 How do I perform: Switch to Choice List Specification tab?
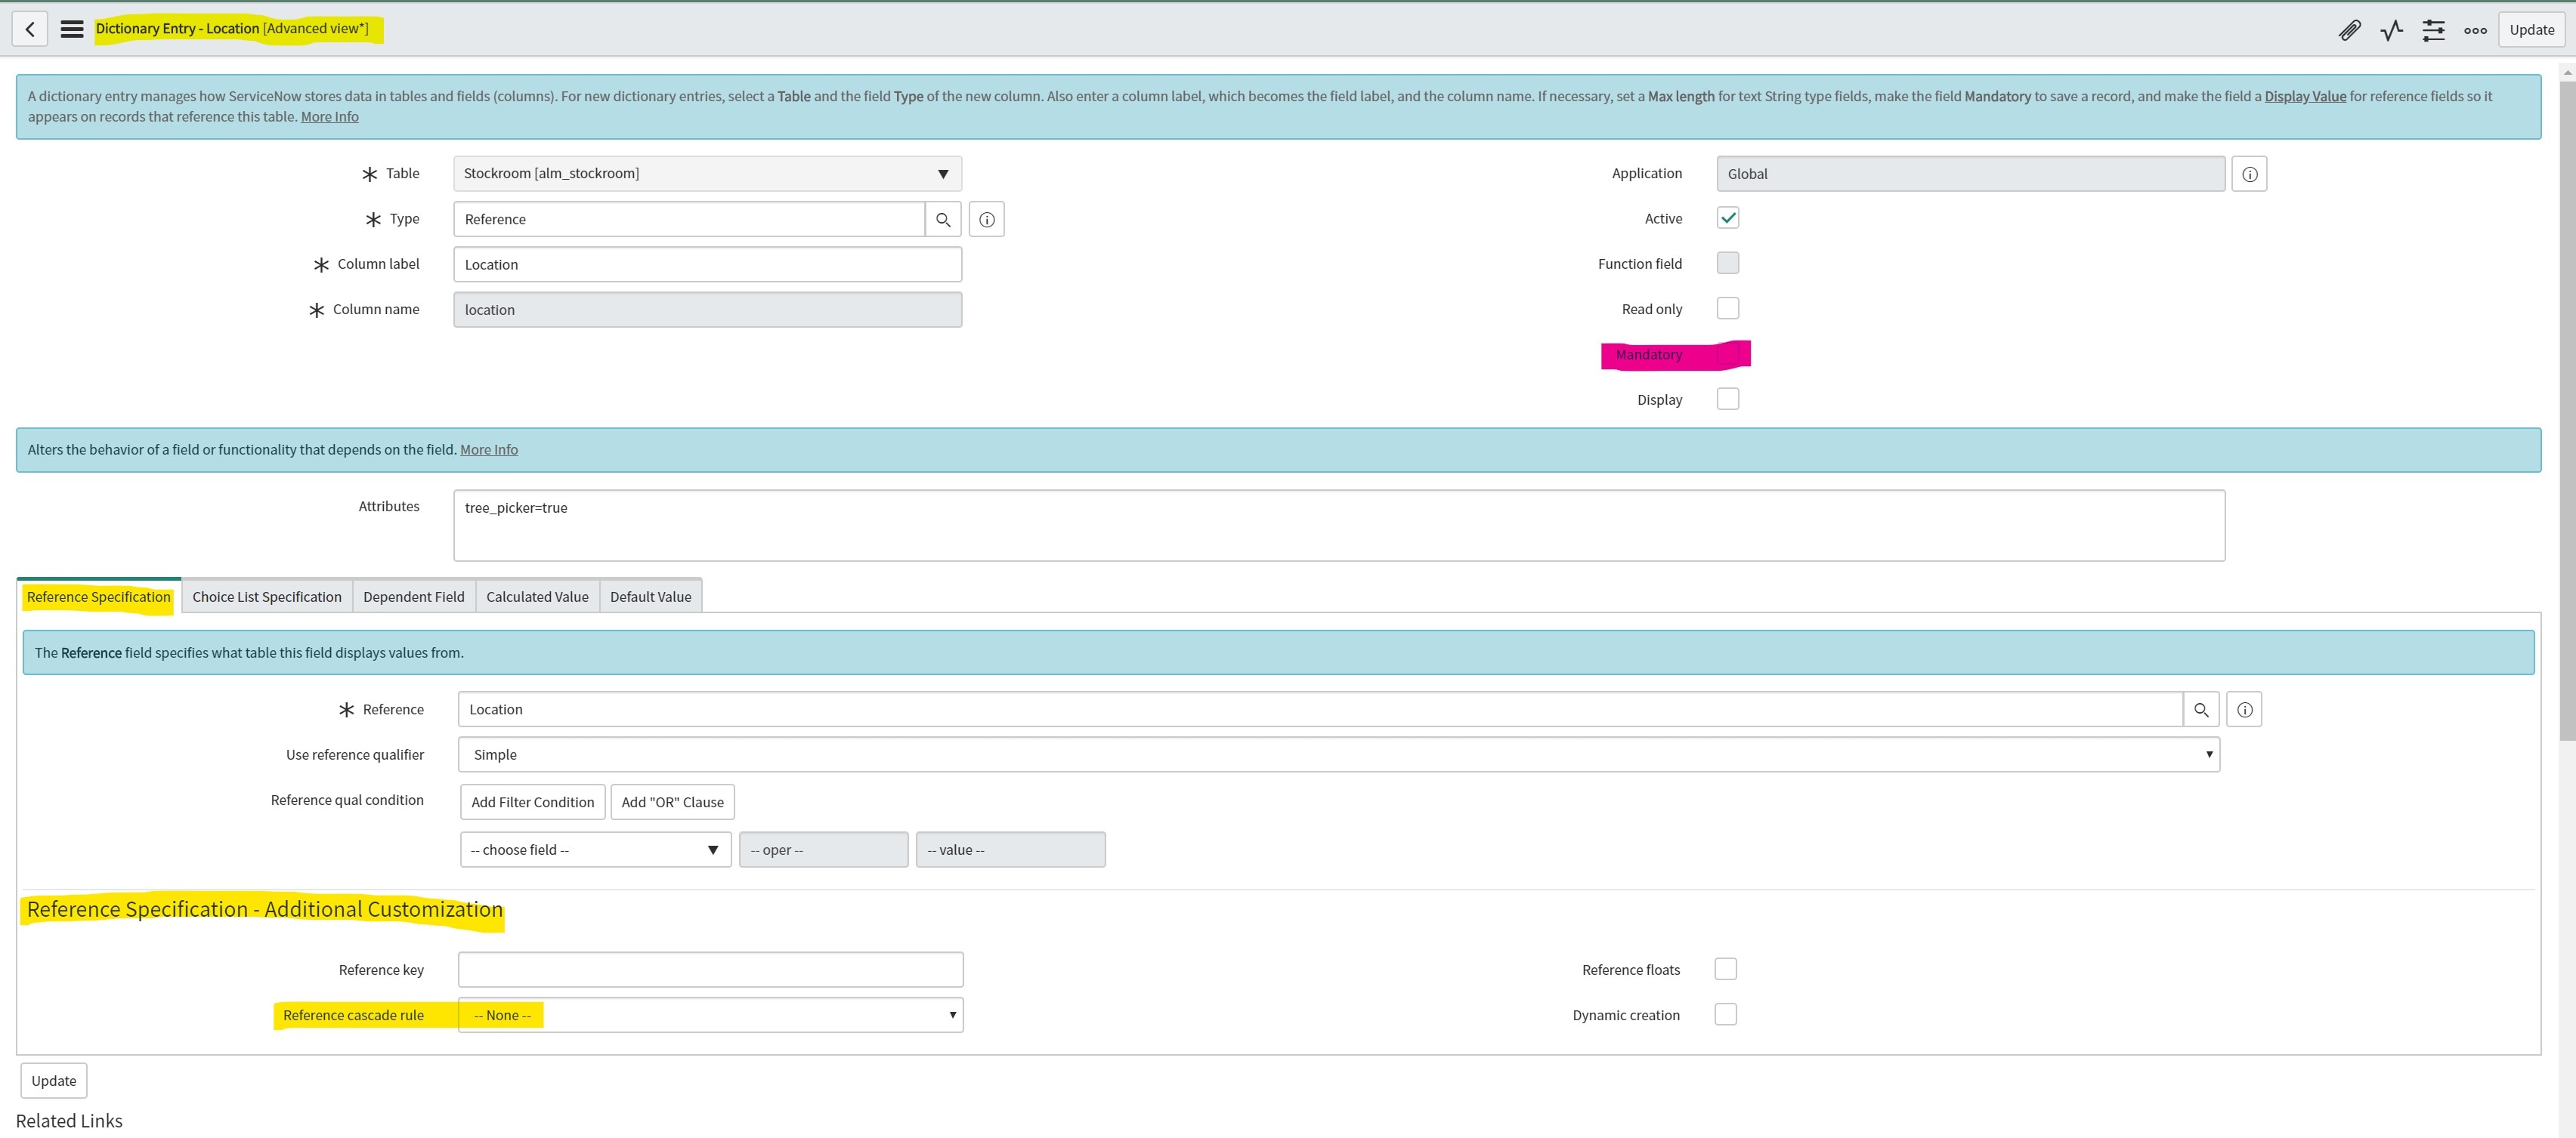(x=267, y=597)
